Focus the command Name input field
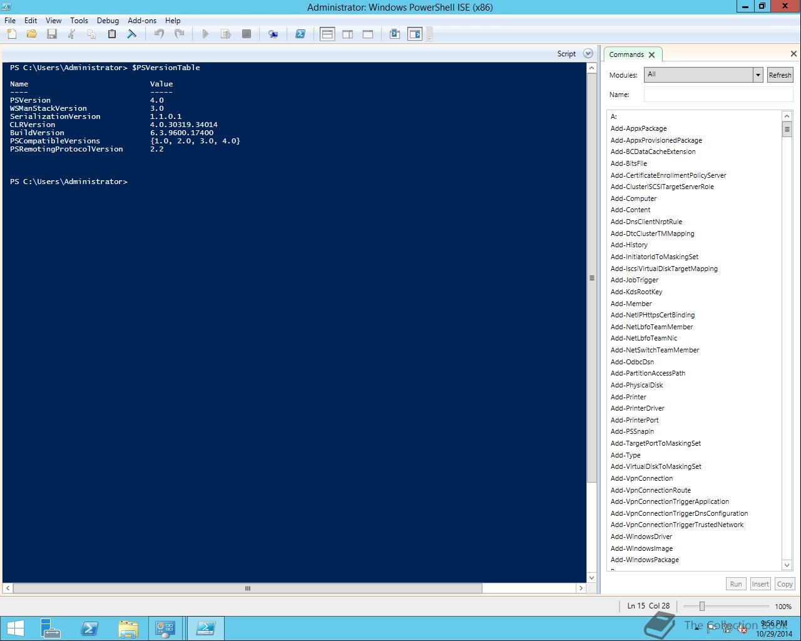This screenshot has width=801, height=641. tap(718, 95)
